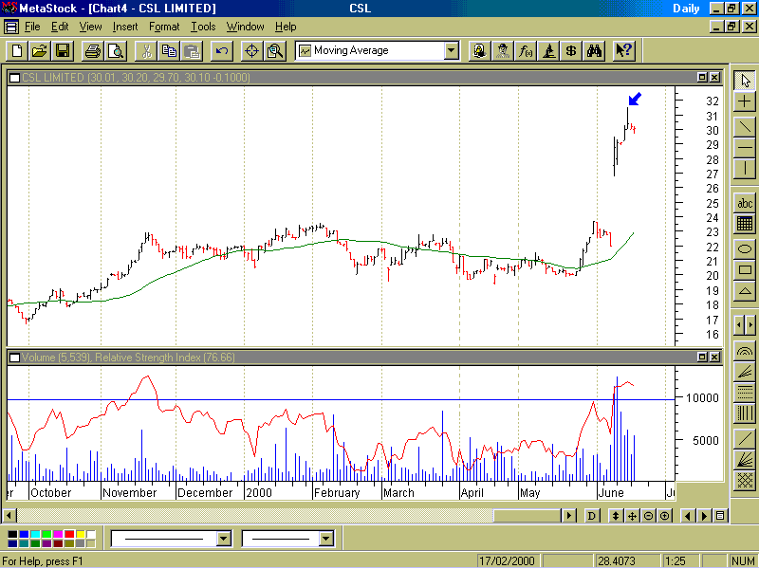This screenshot has height=569, width=759.
Task: Select the crosshair target toolbar icon
Action: (251, 51)
